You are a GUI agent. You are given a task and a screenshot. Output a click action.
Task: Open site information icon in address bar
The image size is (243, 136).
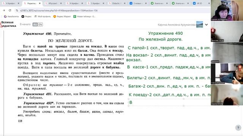(17, 11)
